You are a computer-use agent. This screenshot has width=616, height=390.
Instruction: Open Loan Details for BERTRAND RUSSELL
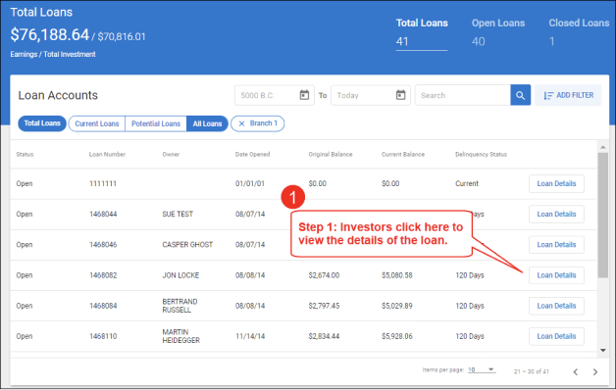point(556,306)
